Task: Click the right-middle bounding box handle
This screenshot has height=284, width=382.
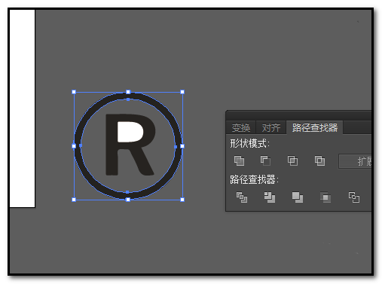Action: tap(182, 146)
